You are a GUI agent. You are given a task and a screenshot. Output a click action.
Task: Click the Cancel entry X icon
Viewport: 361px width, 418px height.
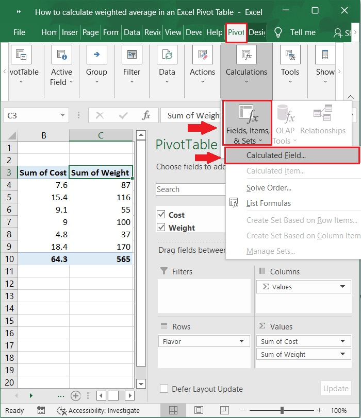[100, 115]
